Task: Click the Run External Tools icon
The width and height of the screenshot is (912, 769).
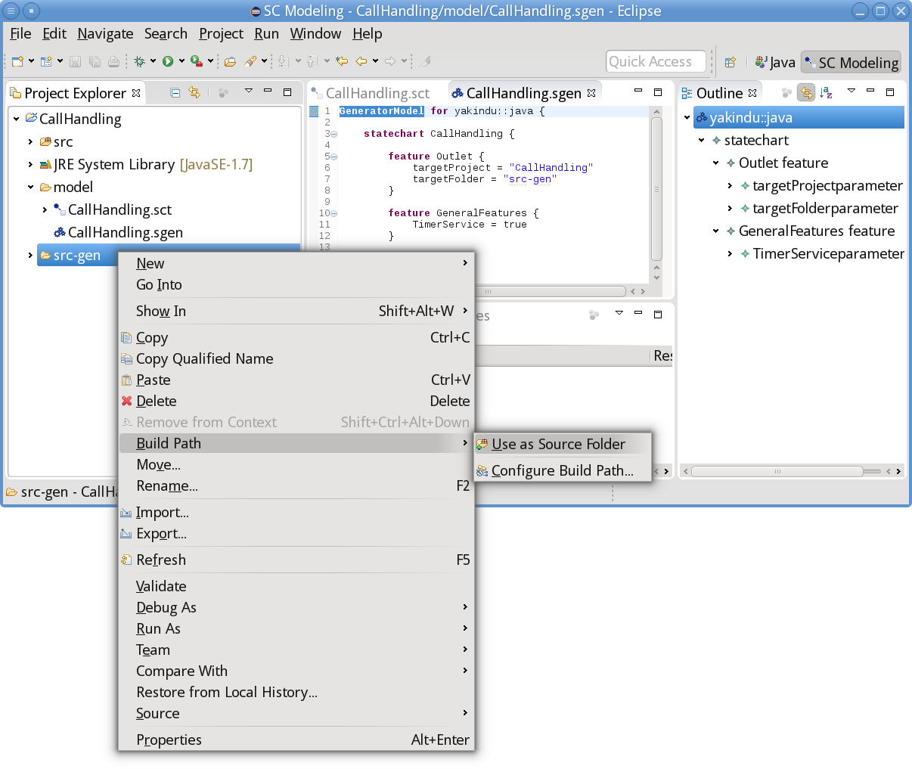Action: 196,61
